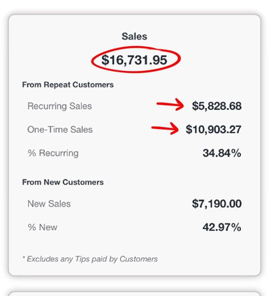269x296 pixels.
Task: Click the $16,731.95 total sales amount
Action: point(134,60)
